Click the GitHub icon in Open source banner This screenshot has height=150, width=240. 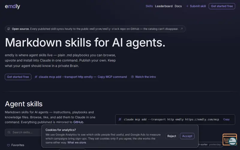pyautogui.click(x=9, y=29)
